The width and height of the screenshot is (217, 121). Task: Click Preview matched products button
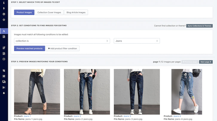pos(30,48)
